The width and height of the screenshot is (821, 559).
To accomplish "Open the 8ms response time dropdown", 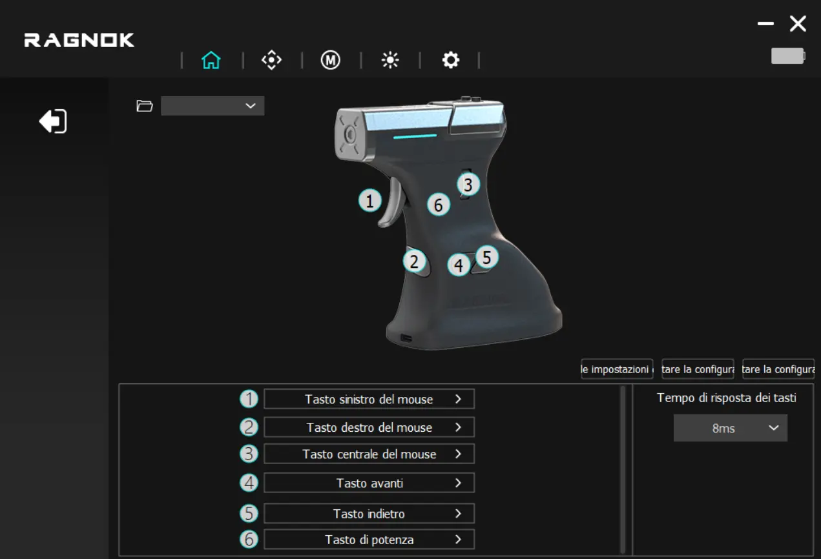I will click(x=731, y=428).
